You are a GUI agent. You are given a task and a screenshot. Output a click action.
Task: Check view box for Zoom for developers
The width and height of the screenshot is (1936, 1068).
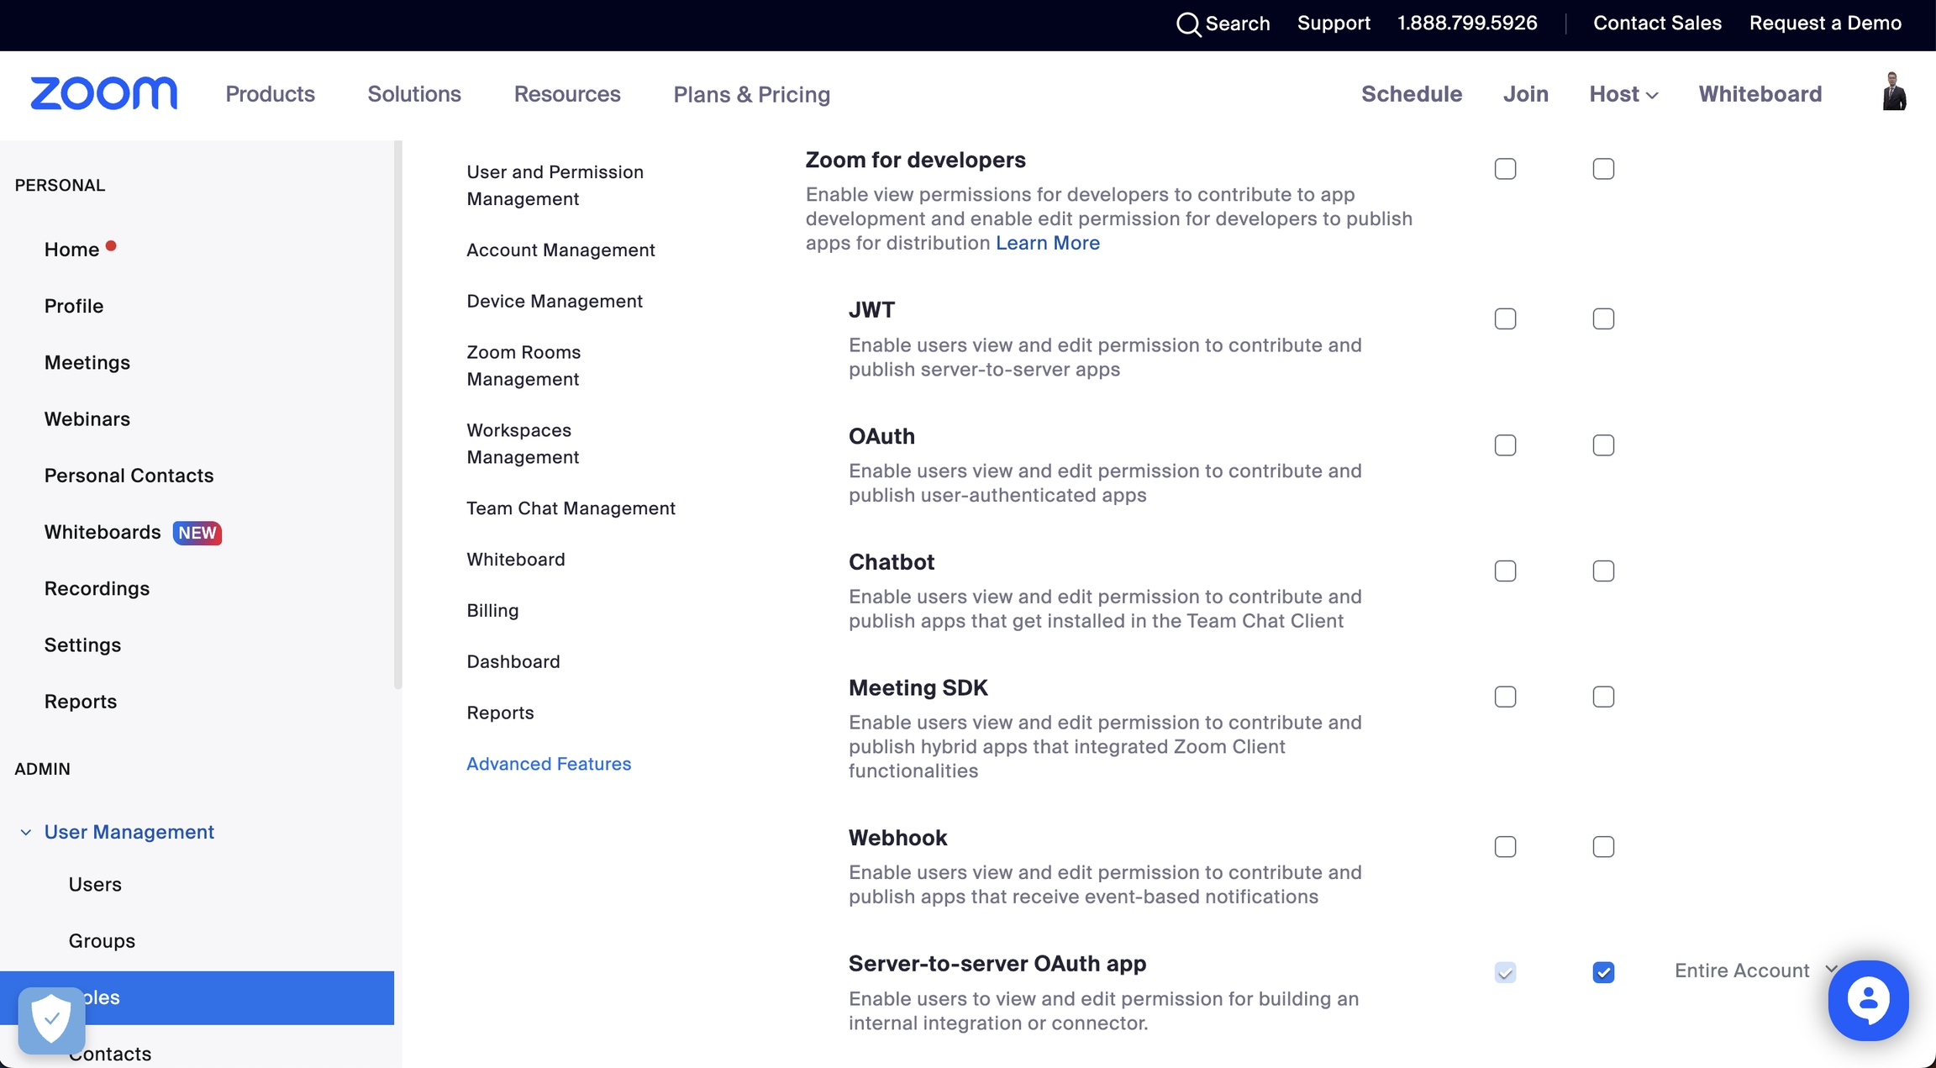(1505, 169)
